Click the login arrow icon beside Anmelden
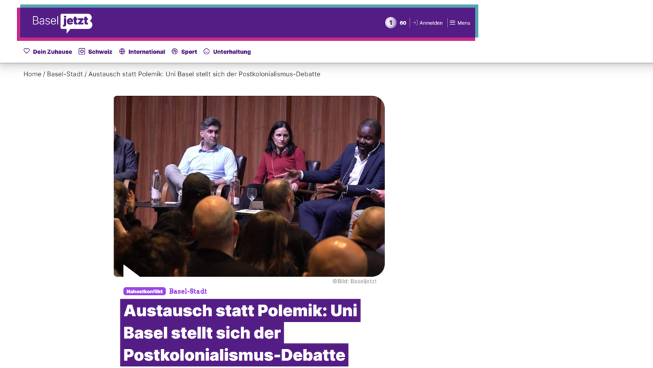 tap(415, 23)
